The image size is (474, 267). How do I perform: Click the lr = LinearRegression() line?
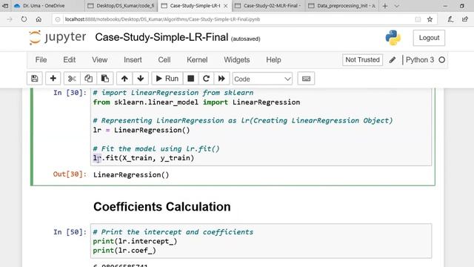tap(141, 131)
